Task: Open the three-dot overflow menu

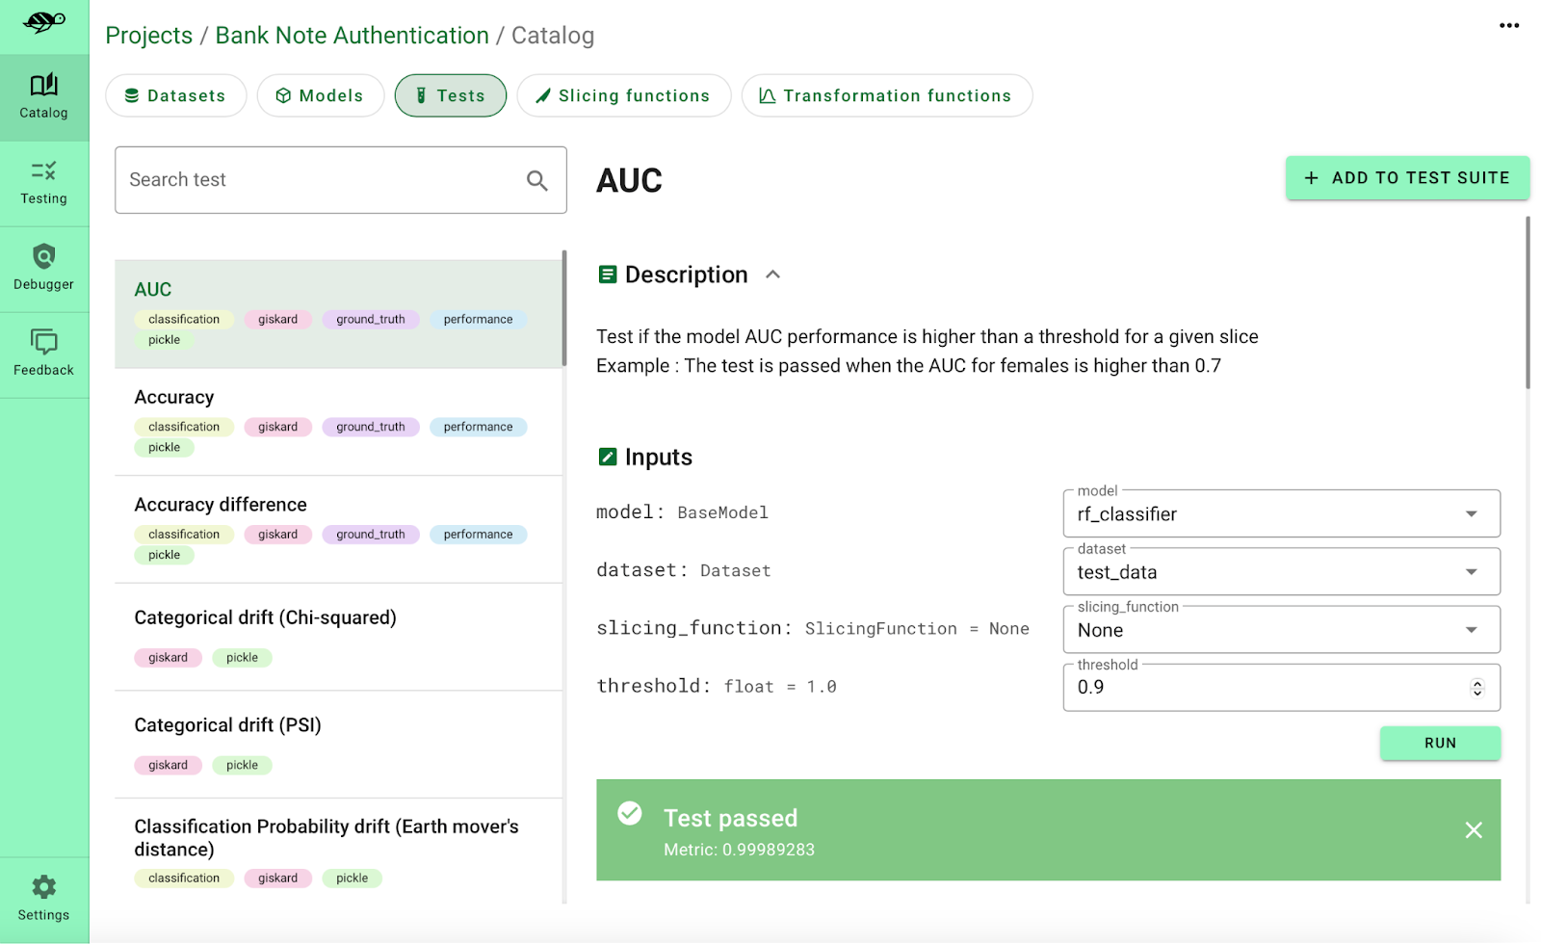Action: coord(1507,26)
